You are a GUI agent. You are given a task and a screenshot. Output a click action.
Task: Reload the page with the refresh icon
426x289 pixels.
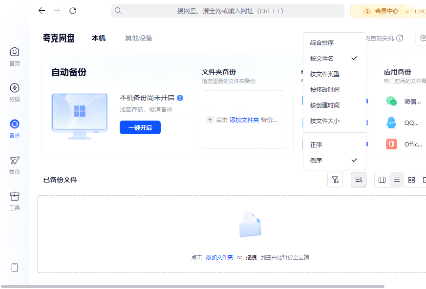click(x=72, y=11)
